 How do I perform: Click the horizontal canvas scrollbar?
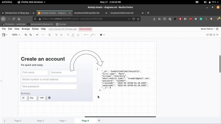point(120,116)
